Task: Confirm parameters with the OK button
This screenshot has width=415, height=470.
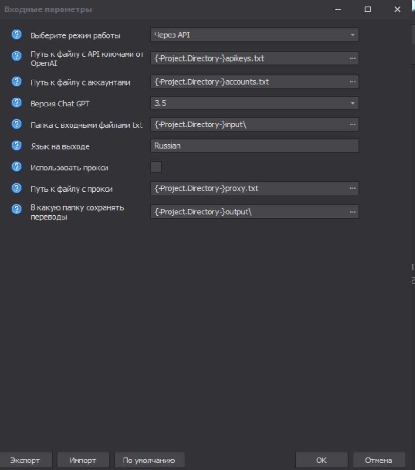Action: [321, 460]
